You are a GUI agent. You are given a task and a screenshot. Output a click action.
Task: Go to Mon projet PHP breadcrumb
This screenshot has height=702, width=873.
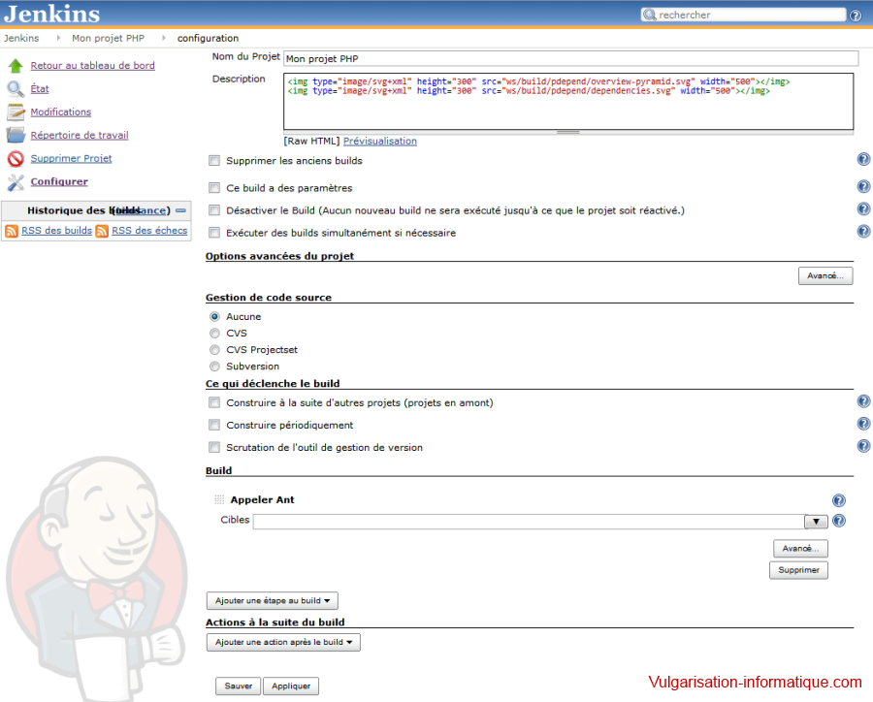click(x=108, y=39)
